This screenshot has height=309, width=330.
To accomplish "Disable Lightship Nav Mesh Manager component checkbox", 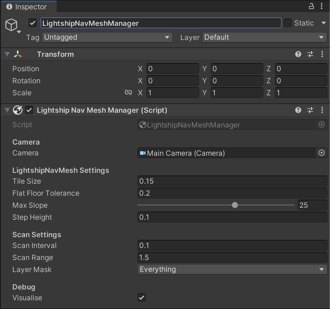I will tap(29, 110).
